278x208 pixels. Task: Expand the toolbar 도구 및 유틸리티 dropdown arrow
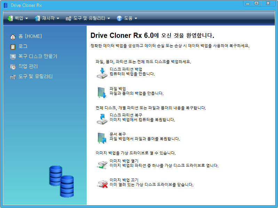tap(109, 18)
